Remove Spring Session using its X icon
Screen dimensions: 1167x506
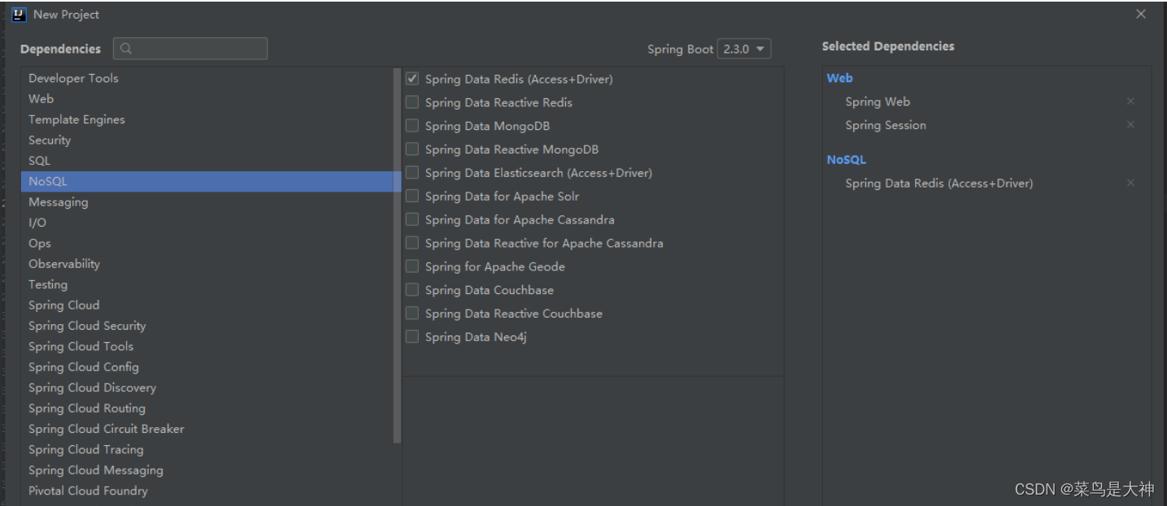click(1130, 124)
